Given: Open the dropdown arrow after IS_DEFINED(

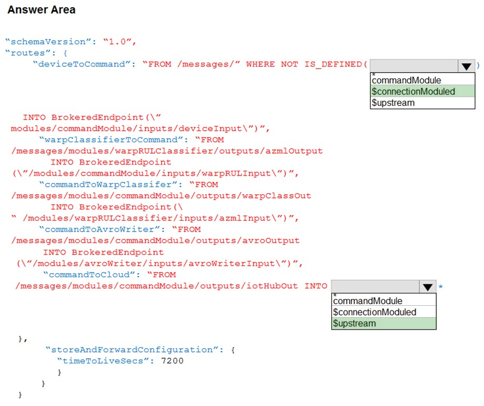Looking at the screenshot, I should tap(466, 66).
